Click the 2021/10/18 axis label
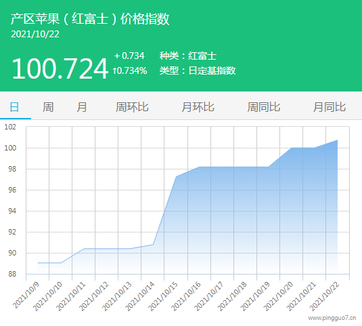This screenshot has height=326, width=362. pyautogui.click(x=231, y=296)
